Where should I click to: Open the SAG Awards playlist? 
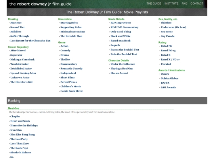(x=168, y=87)
